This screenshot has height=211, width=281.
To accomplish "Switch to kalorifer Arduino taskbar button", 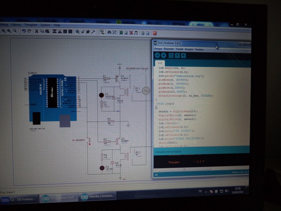I will (x=97, y=197).
